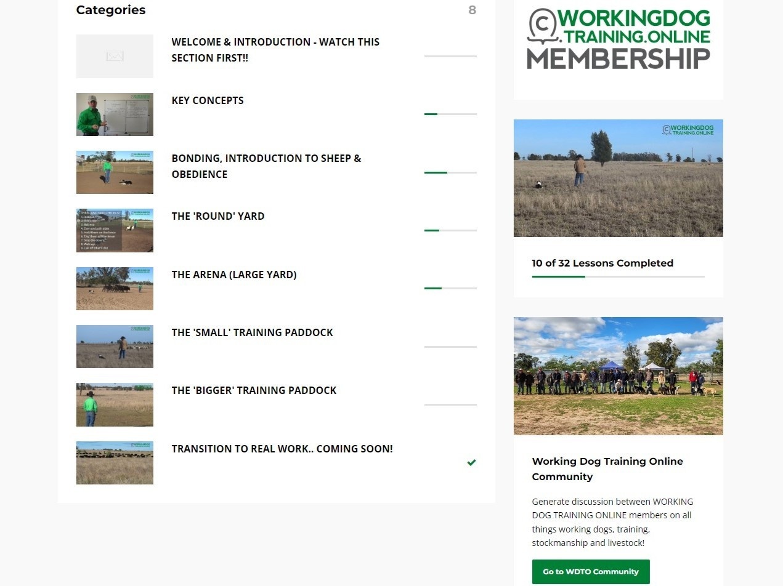
Task: Click the green checkmark on Transition to Real Work
Action: (471, 462)
